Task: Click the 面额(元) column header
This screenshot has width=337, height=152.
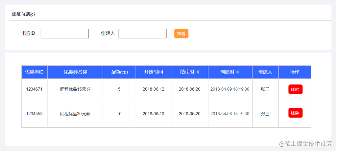Action: [x=119, y=72]
